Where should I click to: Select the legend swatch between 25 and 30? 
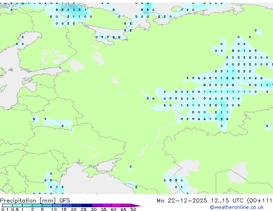pos(87,205)
